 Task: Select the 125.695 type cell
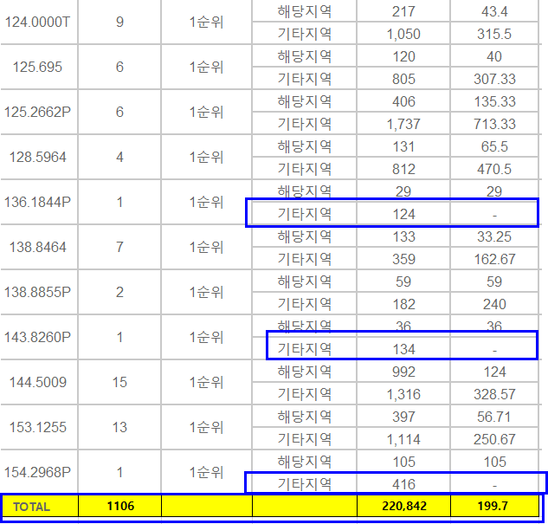[39, 67]
